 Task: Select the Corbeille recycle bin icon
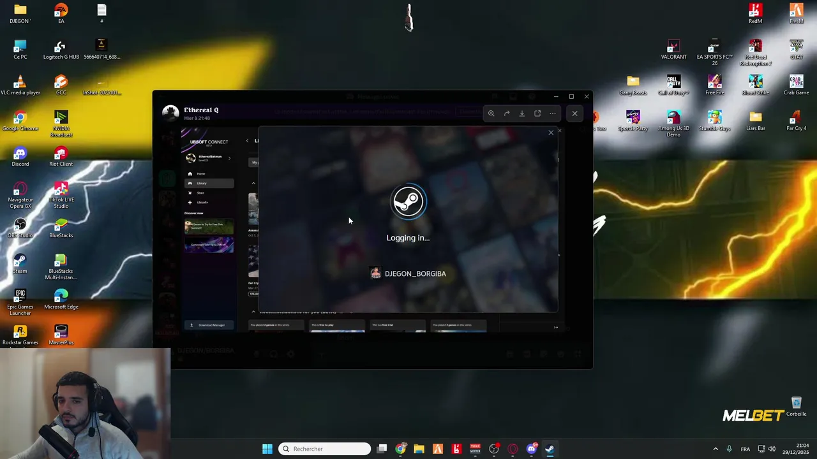coord(797,407)
